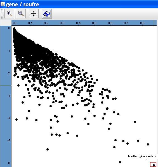This screenshot has height=167, width=158.
Task: Click the 'gène / soufre' window title
Action: pyautogui.click(x=22, y=4)
